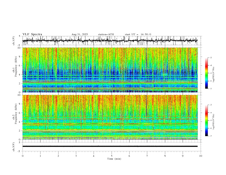Click the ch.2 PSD color bar
This screenshot has width=226, height=175.
pyautogui.click(x=206, y=120)
